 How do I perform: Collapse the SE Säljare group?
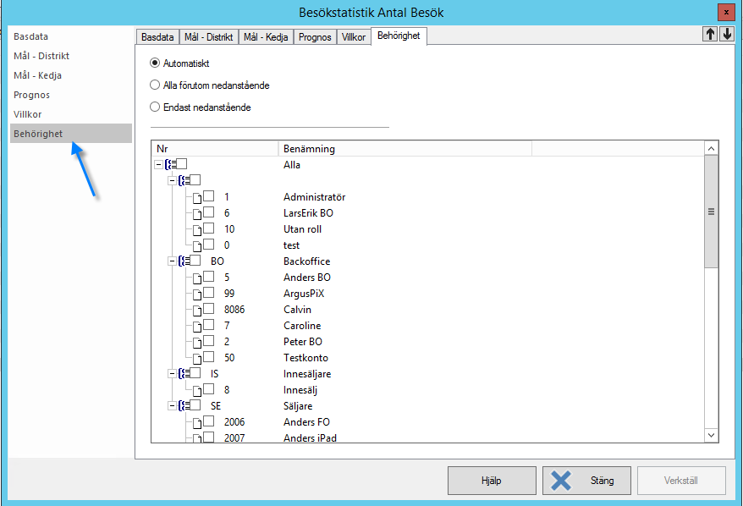(172, 406)
